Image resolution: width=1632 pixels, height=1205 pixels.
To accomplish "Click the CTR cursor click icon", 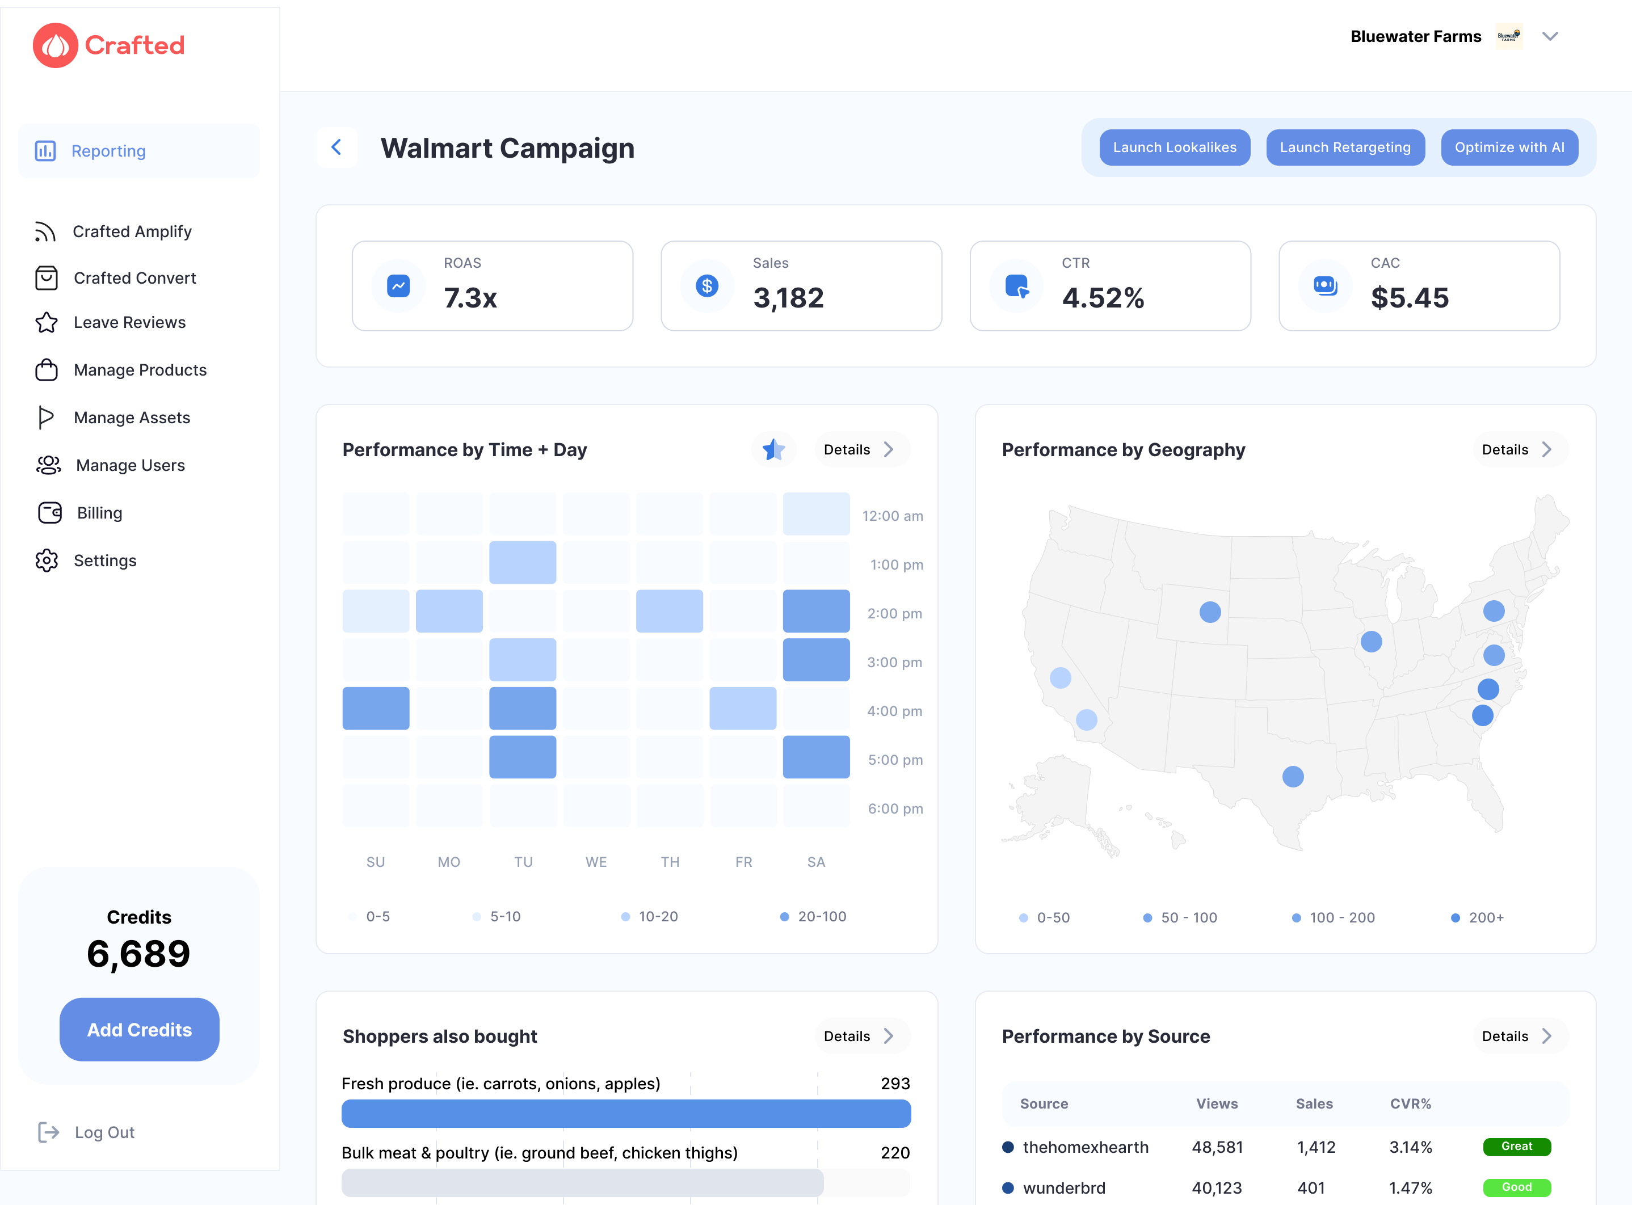I will coord(1016,286).
